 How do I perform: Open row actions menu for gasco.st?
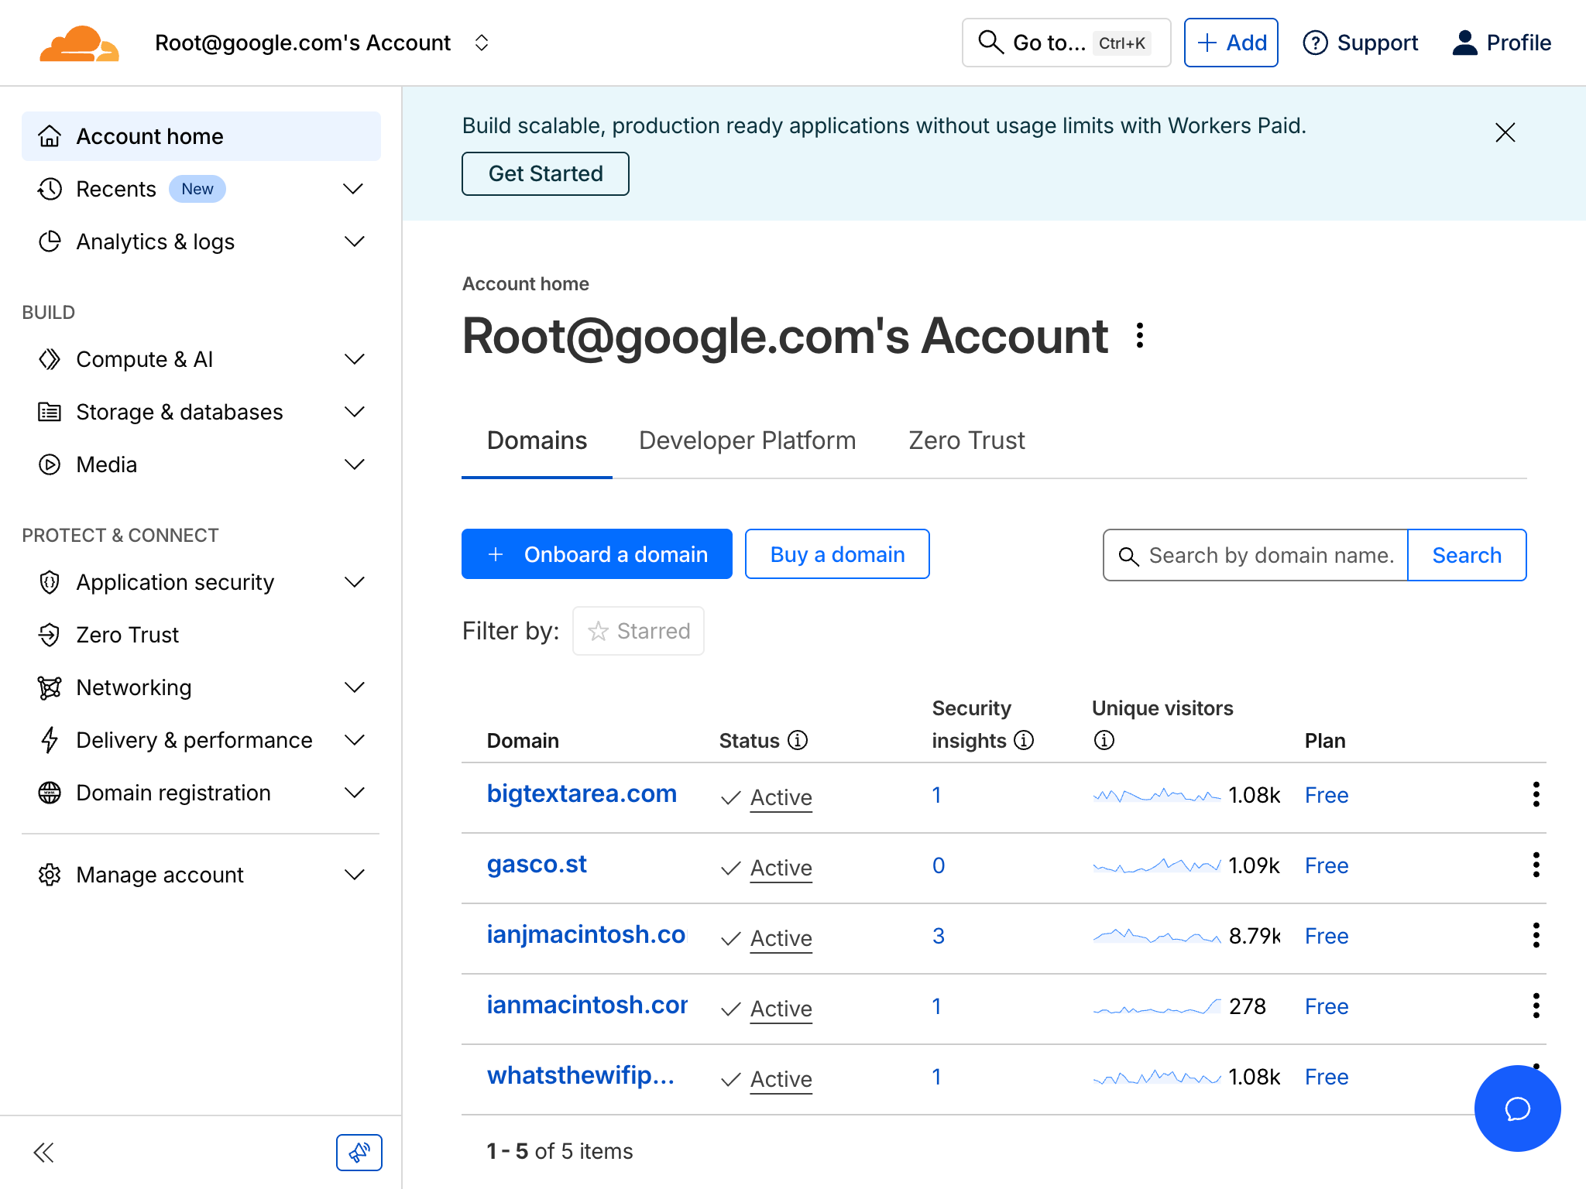tap(1535, 865)
